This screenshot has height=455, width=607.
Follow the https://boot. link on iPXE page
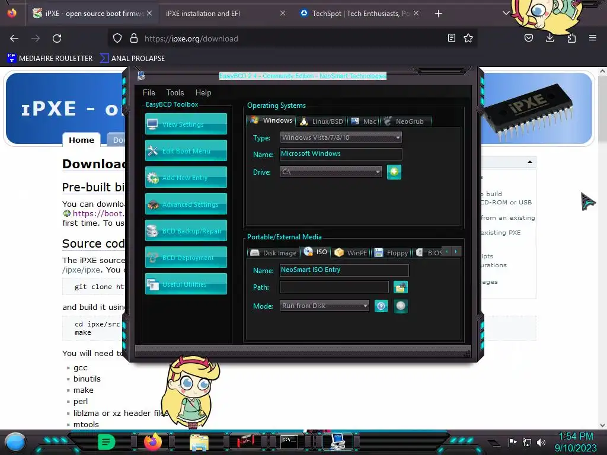tap(98, 213)
